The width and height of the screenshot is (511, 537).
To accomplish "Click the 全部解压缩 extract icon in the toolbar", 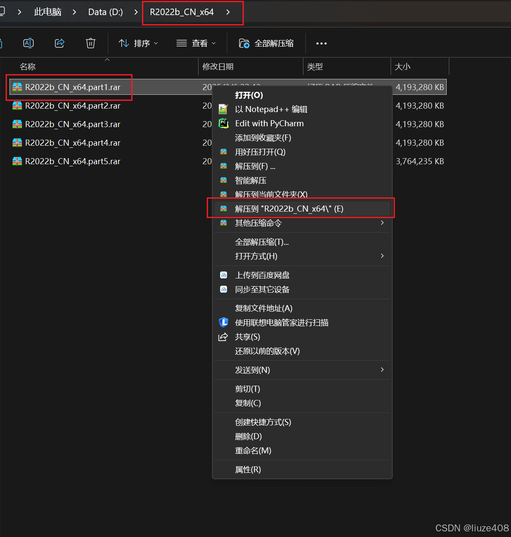I will pos(244,43).
